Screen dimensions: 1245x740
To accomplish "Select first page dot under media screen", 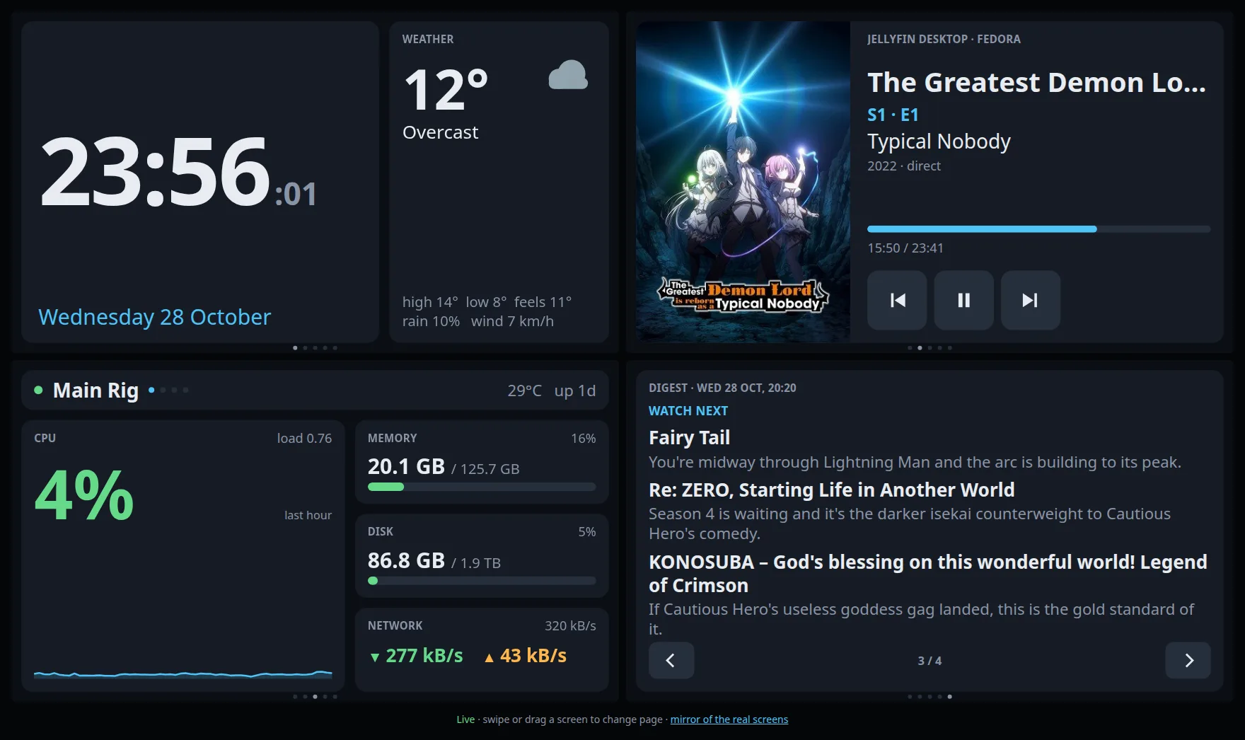I will tap(910, 348).
